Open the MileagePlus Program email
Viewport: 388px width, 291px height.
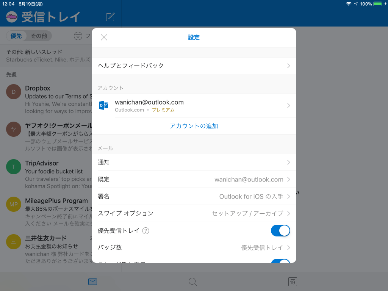pyautogui.click(x=46, y=212)
